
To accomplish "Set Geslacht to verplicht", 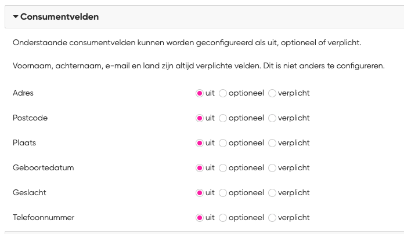I will pos(272,192).
